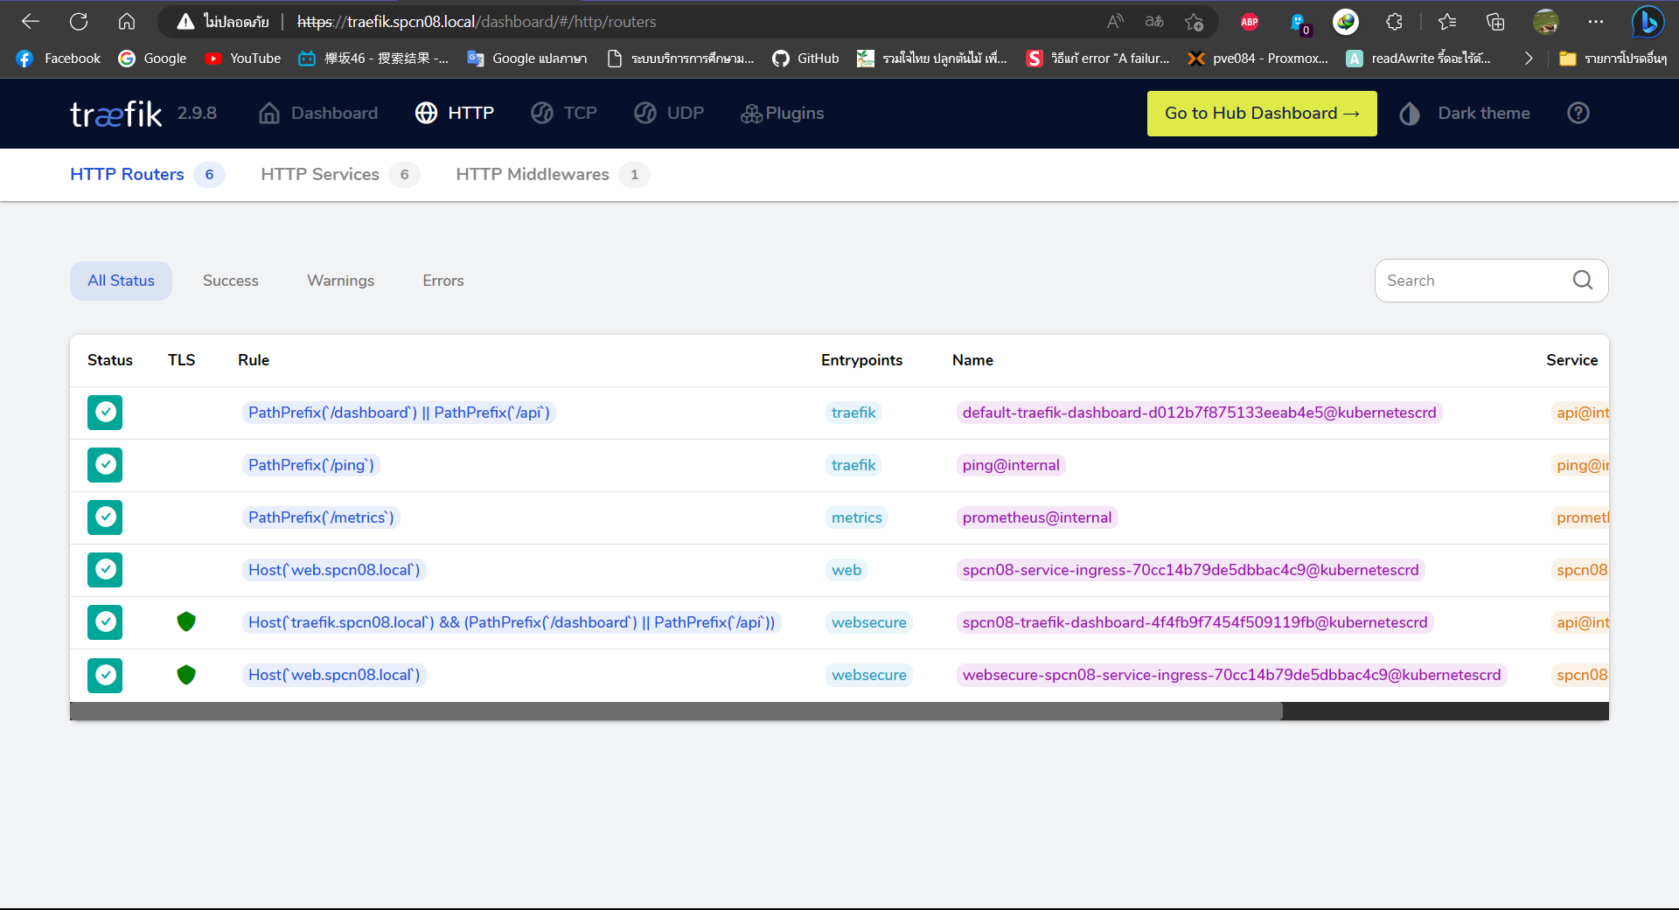The height and width of the screenshot is (910, 1679).
Task: Switch to the HTTP Services tab
Action: [319, 174]
